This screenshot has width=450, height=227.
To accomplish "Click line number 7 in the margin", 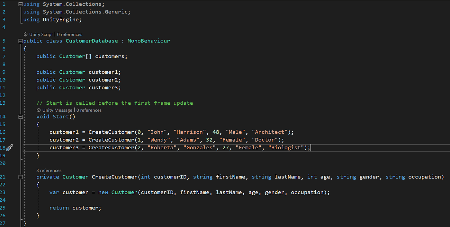I will pyautogui.click(x=4, y=56).
